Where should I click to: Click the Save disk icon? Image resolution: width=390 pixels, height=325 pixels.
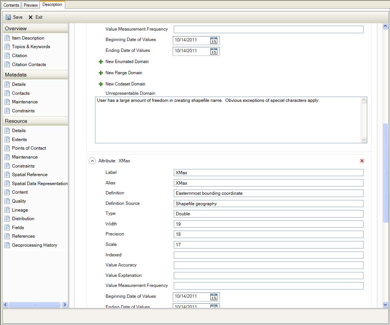[x=8, y=17]
